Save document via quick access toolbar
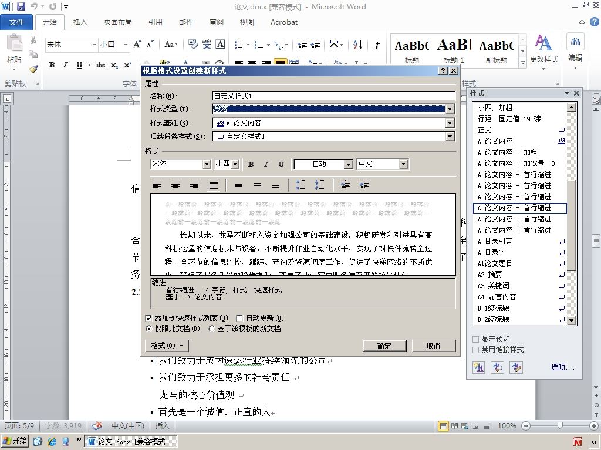The image size is (601, 450). tap(21, 6)
